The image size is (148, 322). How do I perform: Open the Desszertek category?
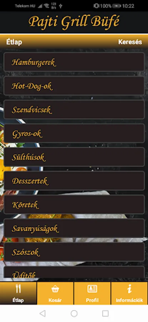[74, 181]
